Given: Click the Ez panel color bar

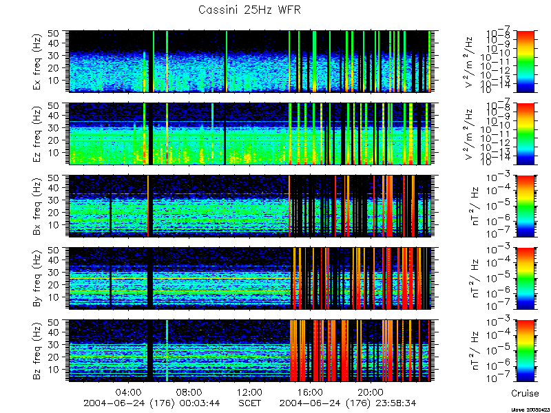Looking at the screenshot, I should [525, 134].
